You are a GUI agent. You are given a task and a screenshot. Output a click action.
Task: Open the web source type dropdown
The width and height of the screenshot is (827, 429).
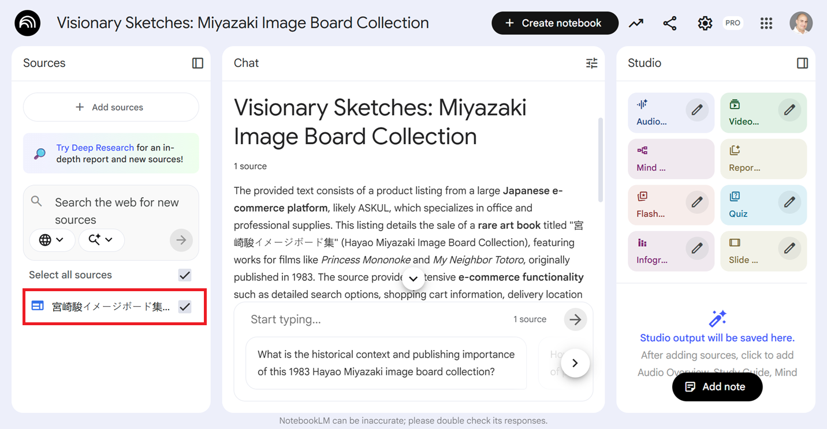coord(52,240)
